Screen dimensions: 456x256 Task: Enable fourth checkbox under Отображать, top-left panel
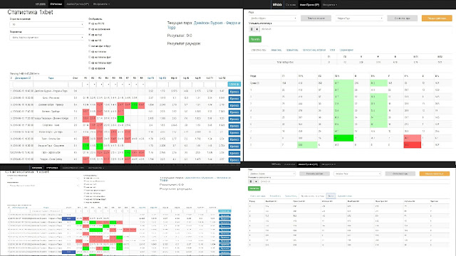coord(90,41)
